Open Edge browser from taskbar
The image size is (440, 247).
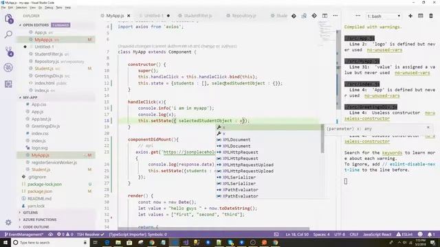click(x=107, y=242)
